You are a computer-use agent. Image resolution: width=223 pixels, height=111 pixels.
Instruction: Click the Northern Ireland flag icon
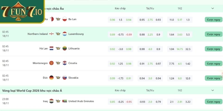[x=51, y=34]
